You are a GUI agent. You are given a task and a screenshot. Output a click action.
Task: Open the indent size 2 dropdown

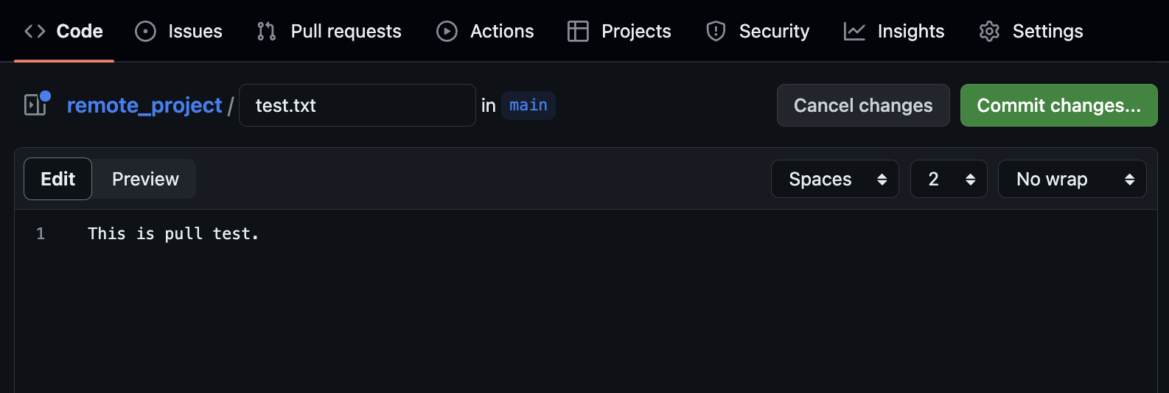(948, 179)
